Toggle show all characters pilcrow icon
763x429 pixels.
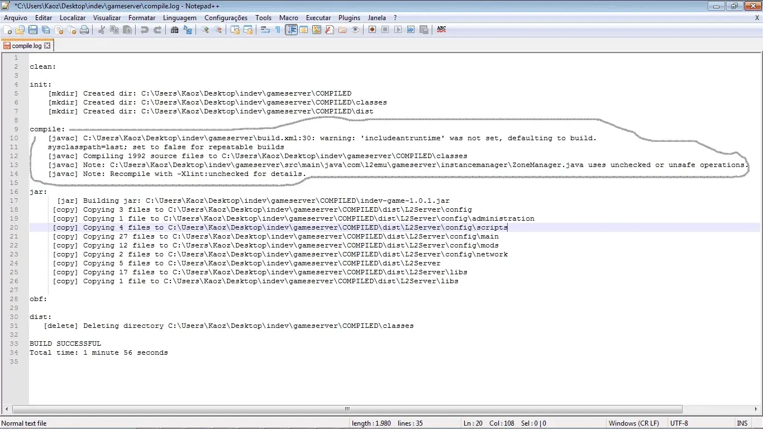tap(278, 30)
